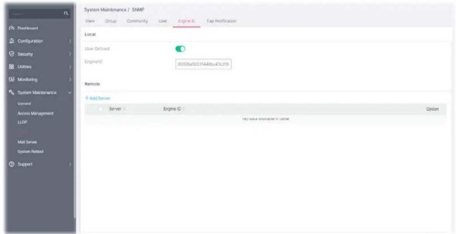Expand the Security menu chevron

[70, 54]
